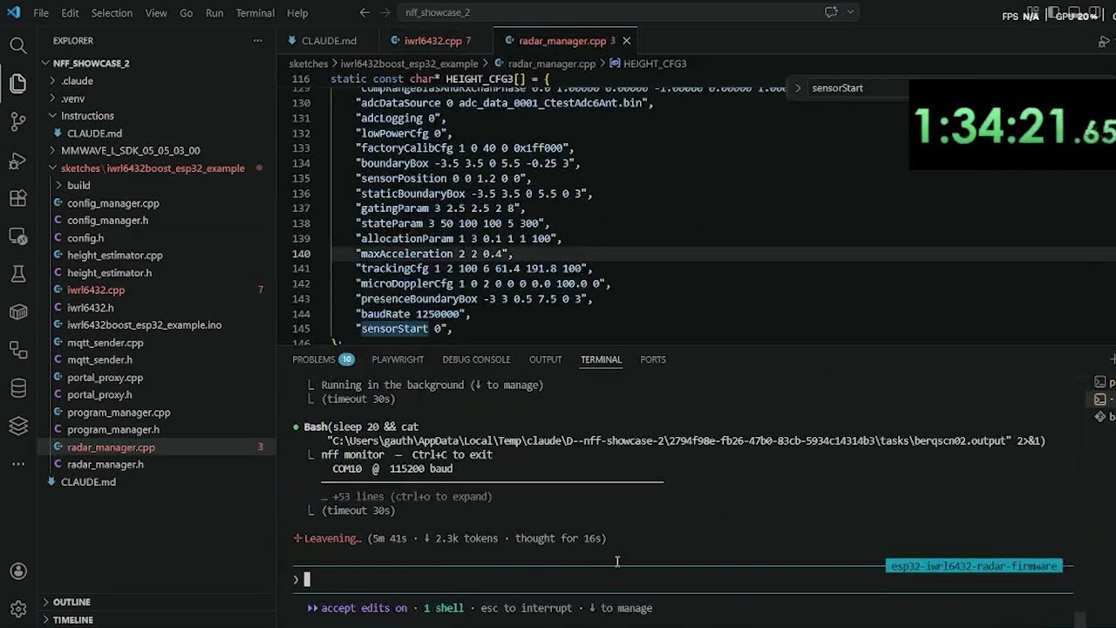Viewport: 1116px width, 628px height.
Task: Open iwrl6432boost_esp32_example.ino file
Action: click(144, 325)
